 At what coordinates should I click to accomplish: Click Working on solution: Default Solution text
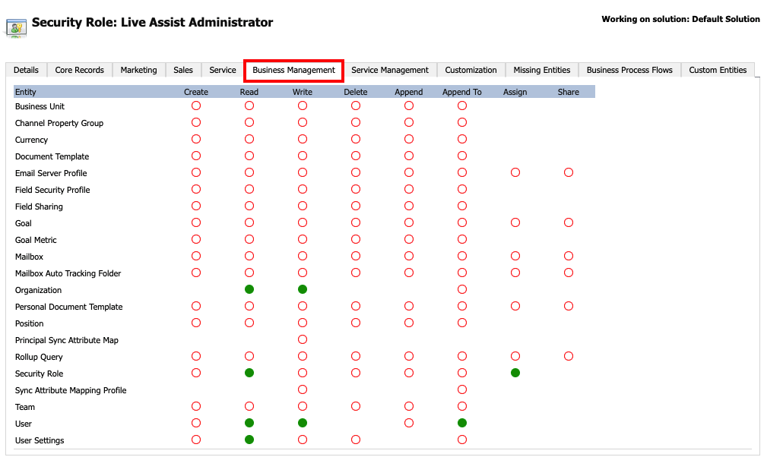tap(680, 20)
